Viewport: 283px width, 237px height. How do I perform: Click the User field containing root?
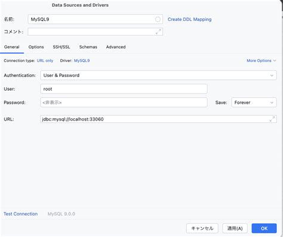[124, 89]
